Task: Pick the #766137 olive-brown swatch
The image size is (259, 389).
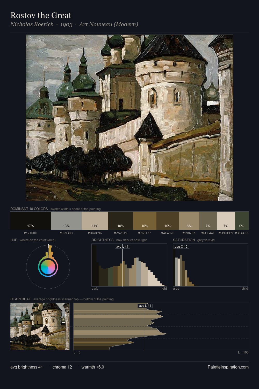Action: (145, 221)
